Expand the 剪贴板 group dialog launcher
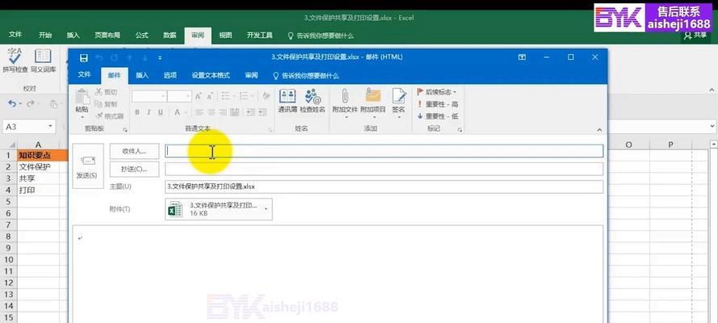This screenshot has width=718, height=323. coord(125,130)
